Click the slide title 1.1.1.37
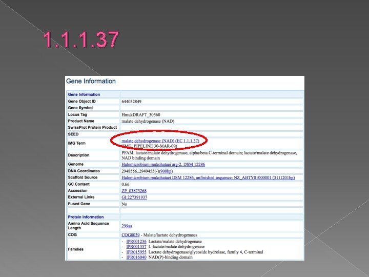 click(x=81, y=39)
